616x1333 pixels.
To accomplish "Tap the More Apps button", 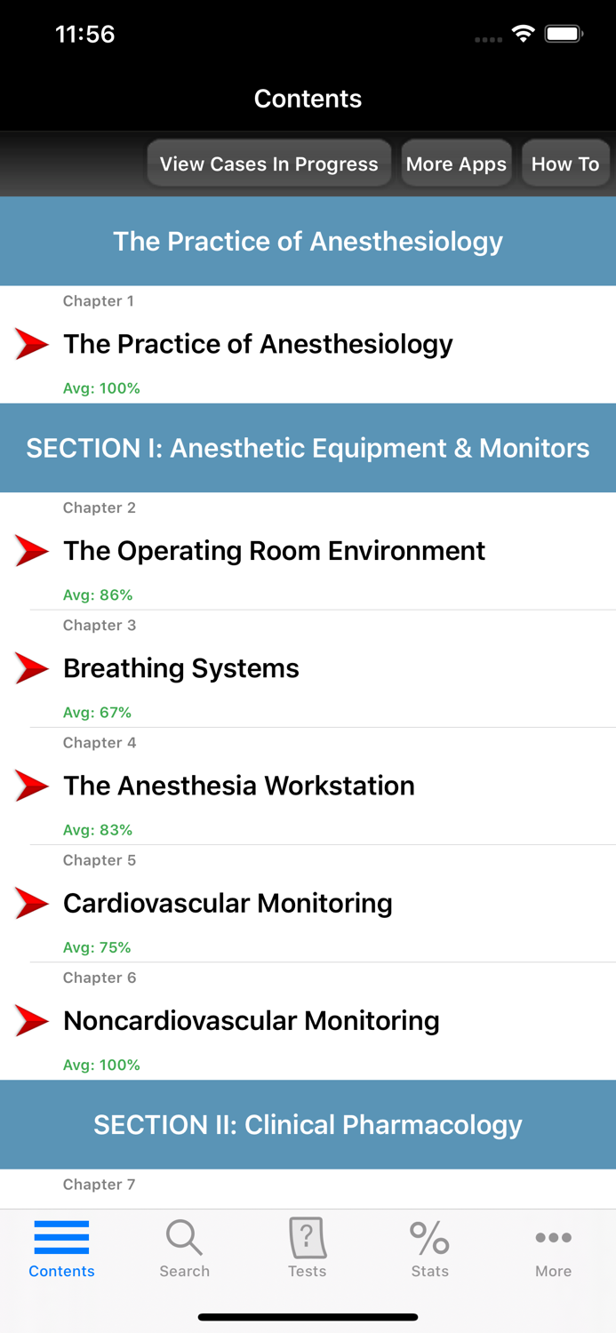I will point(457,164).
